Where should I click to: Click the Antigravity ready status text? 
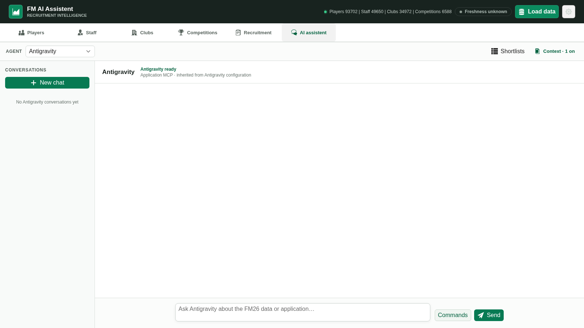click(x=158, y=69)
